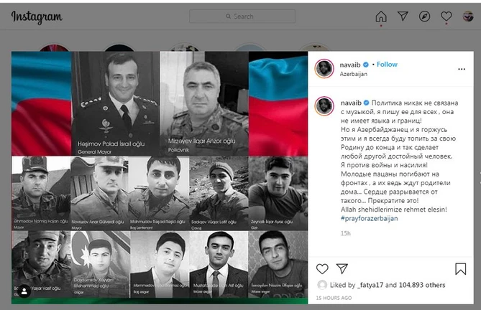Open direct messages paper plane icon
Screen dimensions: 481x310
403,17
